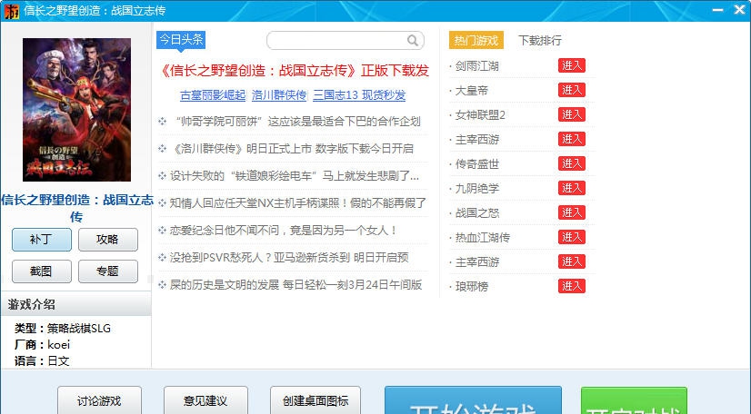Click the blue 开始游戏 button
The width and height of the screenshot is (751, 414).
click(x=473, y=400)
